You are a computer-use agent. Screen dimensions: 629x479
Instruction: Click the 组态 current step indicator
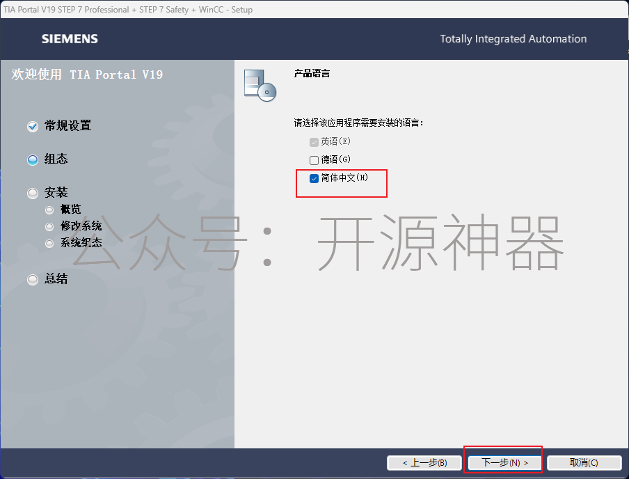tap(33, 160)
